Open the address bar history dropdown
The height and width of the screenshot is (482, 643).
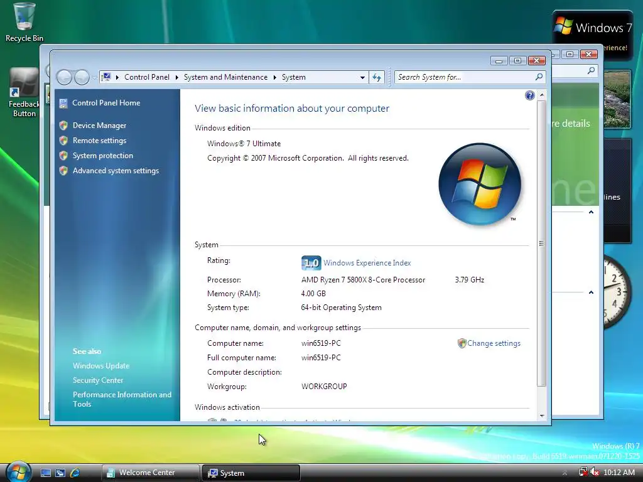pyautogui.click(x=362, y=77)
